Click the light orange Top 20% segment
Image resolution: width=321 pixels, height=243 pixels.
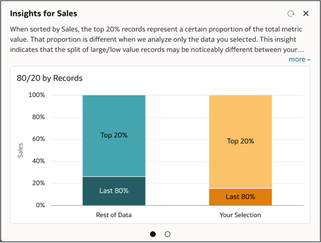pyautogui.click(x=240, y=142)
